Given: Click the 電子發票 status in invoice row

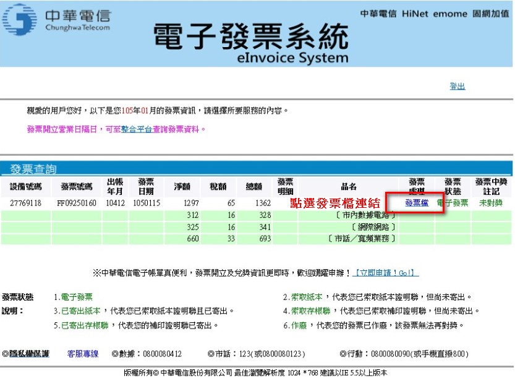Looking at the screenshot, I should (453, 203).
